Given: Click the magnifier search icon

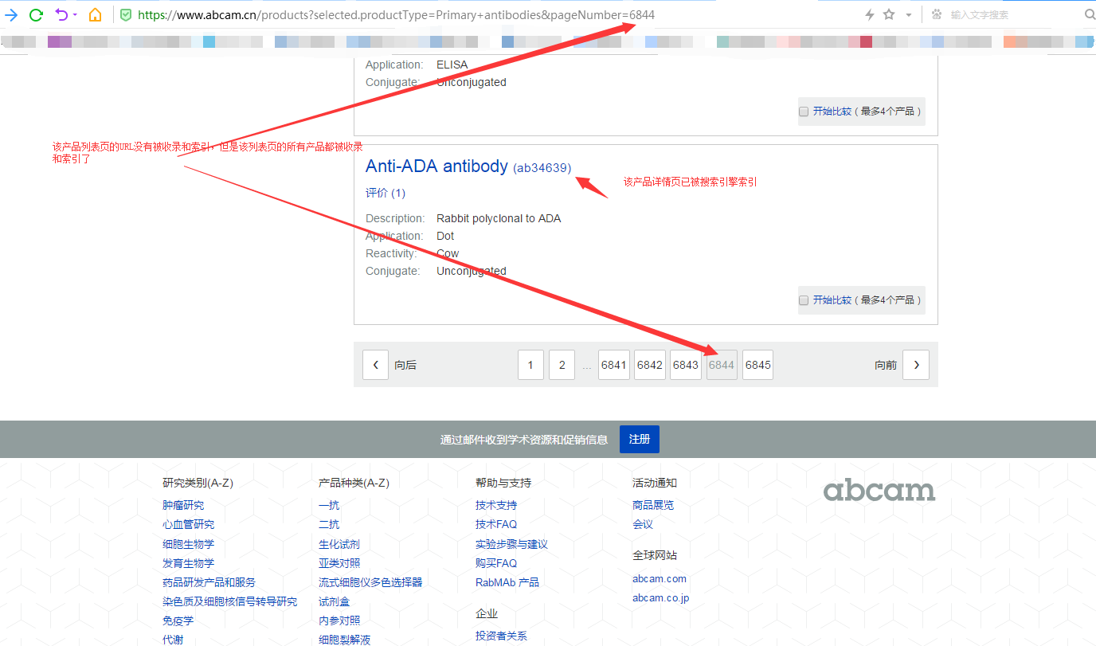Looking at the screenshot, I should pyautogui.click(x=1089, y=14).
